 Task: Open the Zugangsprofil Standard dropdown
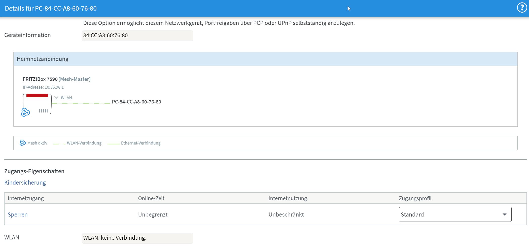click(451, 214)
